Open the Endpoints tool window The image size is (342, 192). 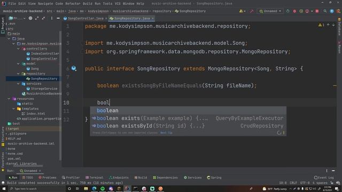[x=119, y=178]
